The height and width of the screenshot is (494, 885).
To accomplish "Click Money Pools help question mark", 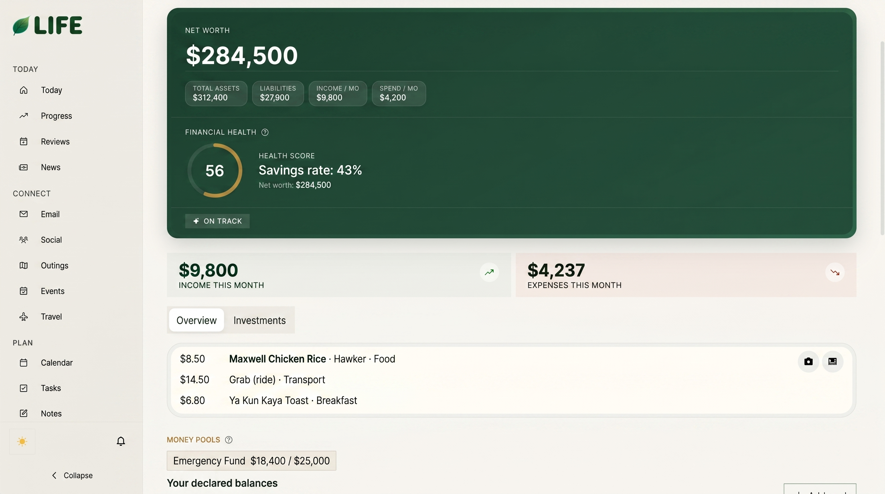I will click(228, 440).
